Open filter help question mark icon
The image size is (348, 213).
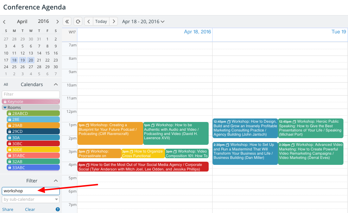58,209
